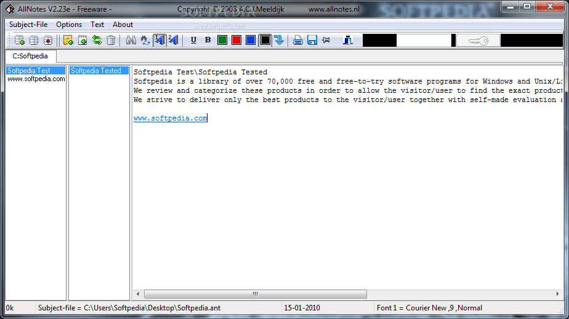
Task: Add a new subject note
Action: [x=68, y=40]
